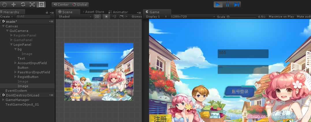Toggle pivot mode Center button

(61, 5)
